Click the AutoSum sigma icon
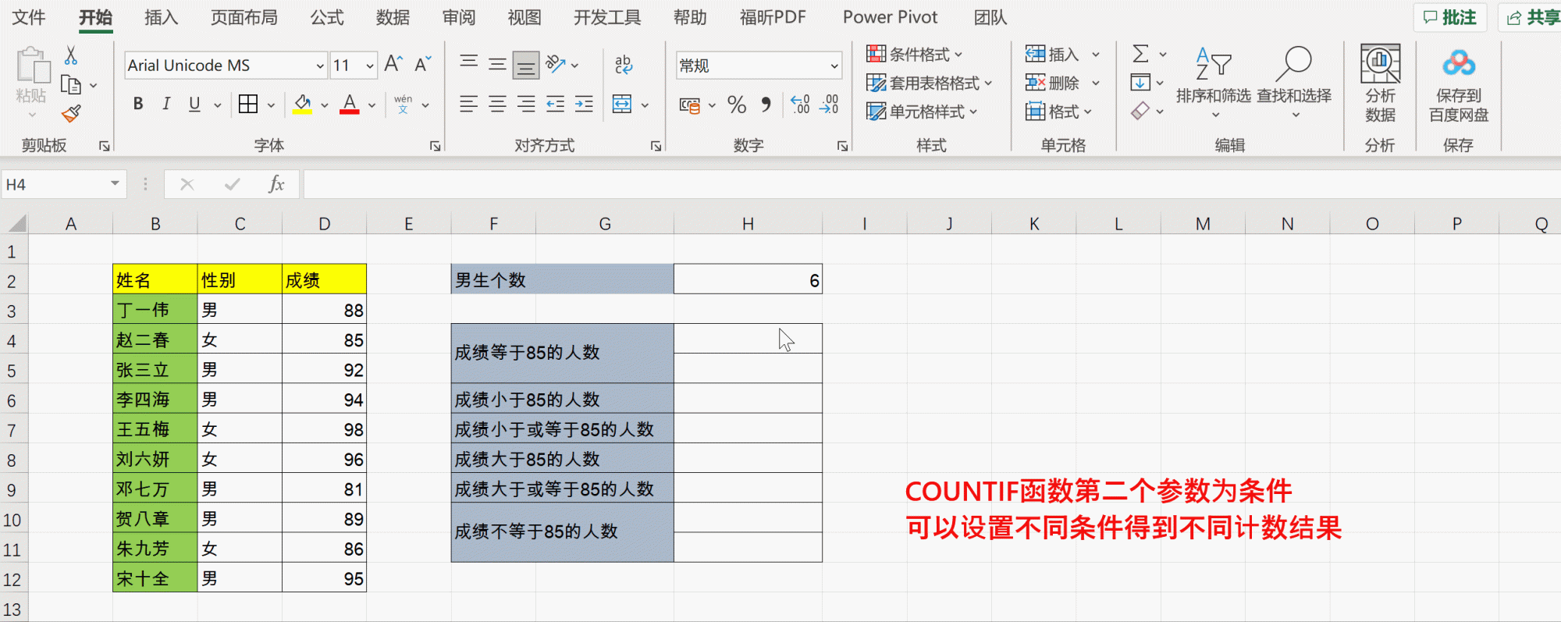The width and height of the screenshot is (1561, 622). pyautogui.click(x=1140, y=54)
